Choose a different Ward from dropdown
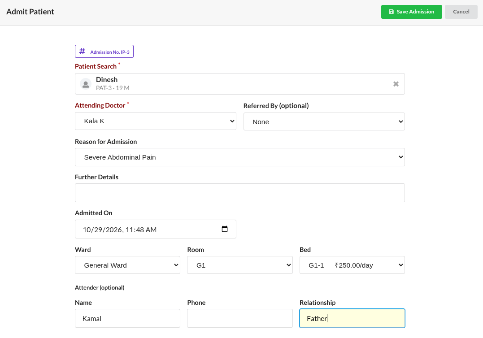This screenshot has height=338, width=483. [127, 265]
